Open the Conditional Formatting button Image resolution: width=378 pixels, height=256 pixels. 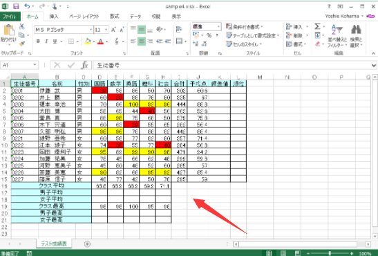pyautogui.click(x=244, y=26)
